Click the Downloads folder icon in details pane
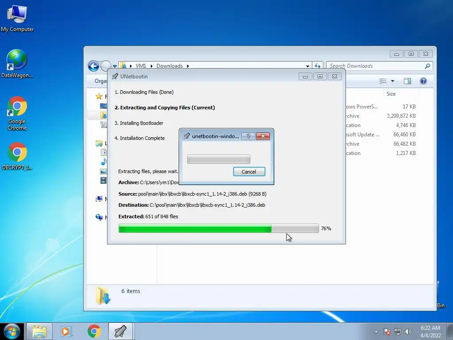 pos(103,295)
